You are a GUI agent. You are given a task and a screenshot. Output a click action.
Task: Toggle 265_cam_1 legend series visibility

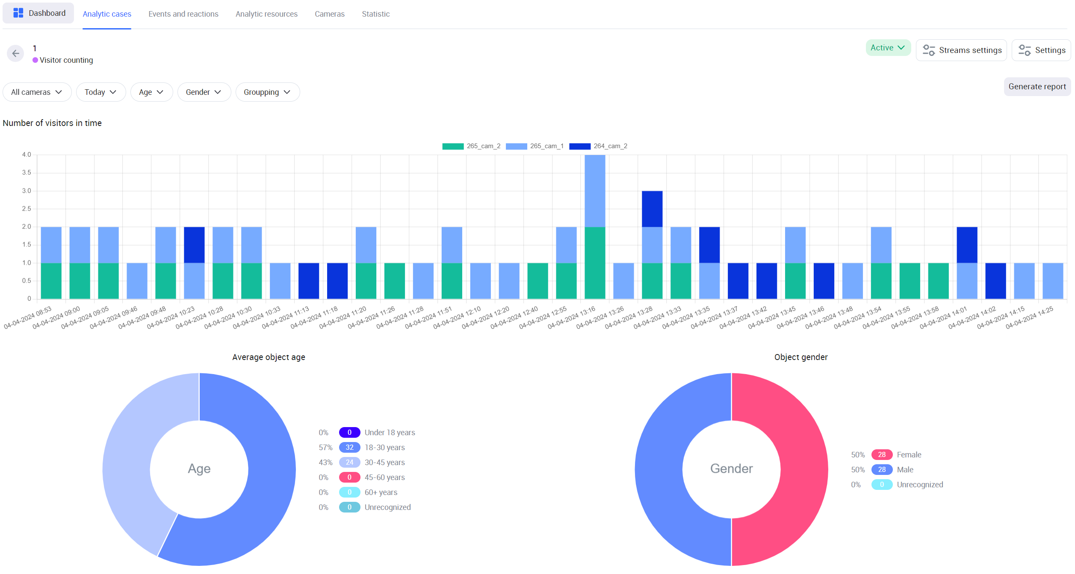516,146
